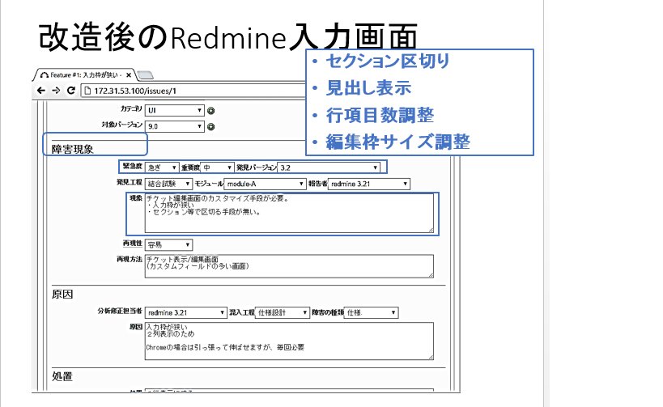Open the モジュール dropdown showing module-A

tap(265, 184)
